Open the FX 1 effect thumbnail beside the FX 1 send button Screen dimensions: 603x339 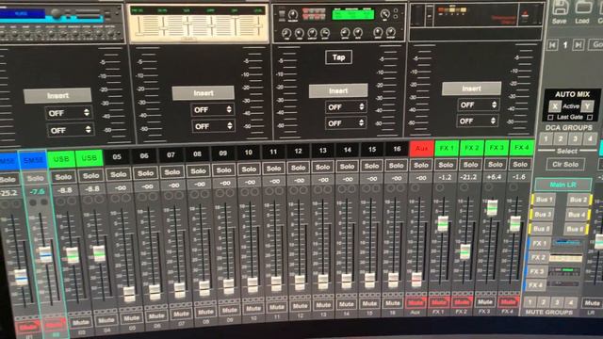click(567, 243)
